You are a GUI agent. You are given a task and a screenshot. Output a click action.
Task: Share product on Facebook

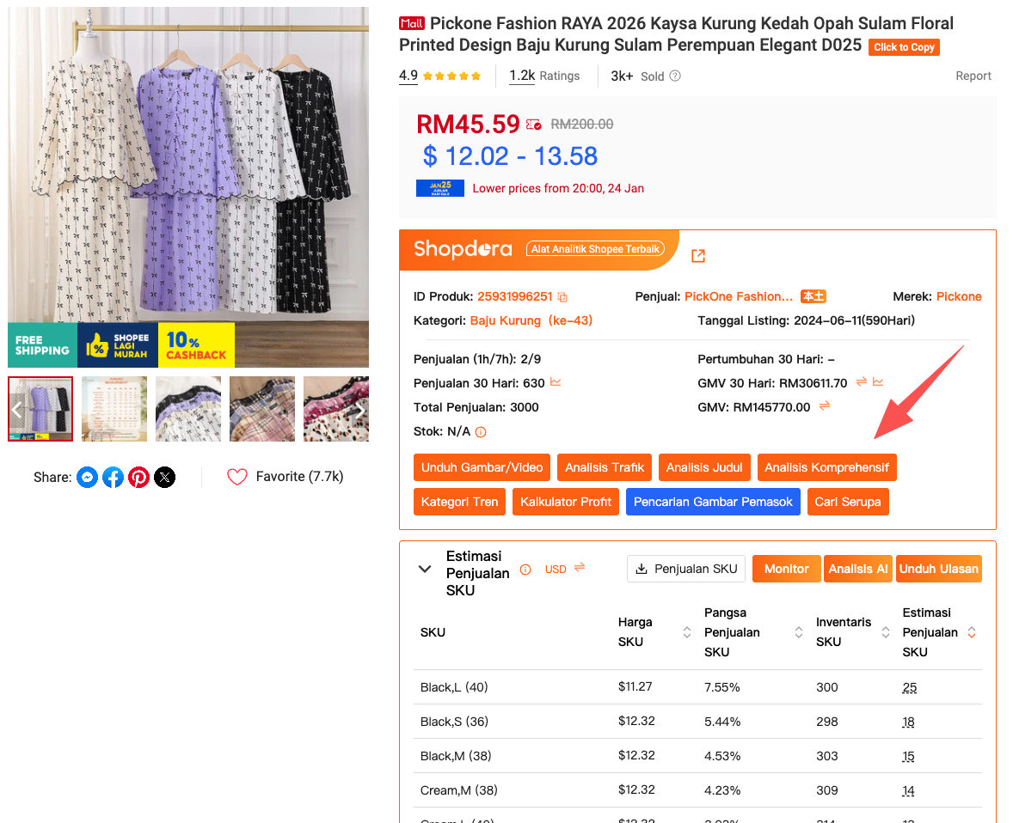113,477
